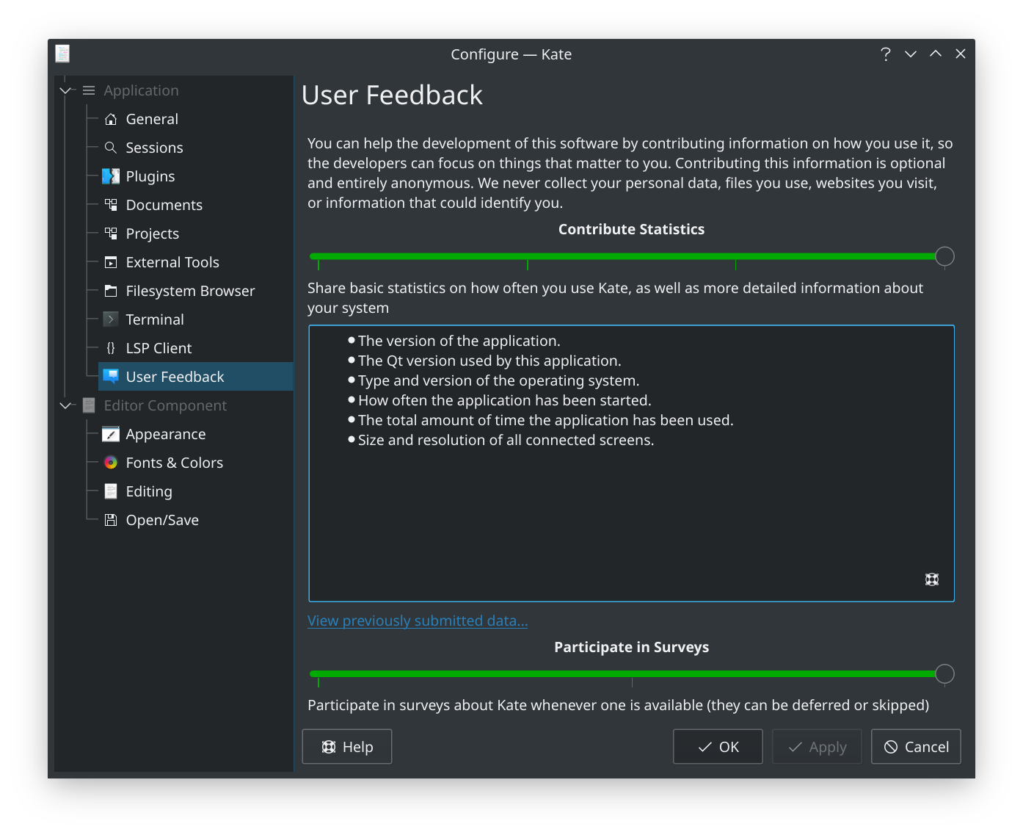Screen dimensions: 1023x835
Task: Select Documents in the sidebar tree
Action: tap(195, 205)
